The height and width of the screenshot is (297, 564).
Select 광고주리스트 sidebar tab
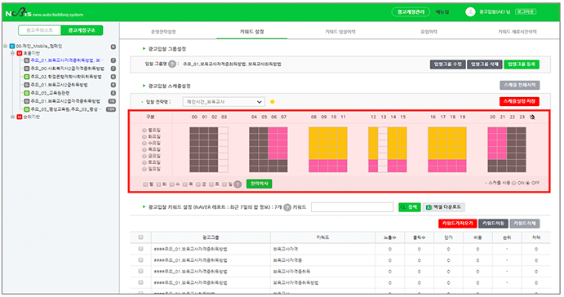(x=39, y=30)
